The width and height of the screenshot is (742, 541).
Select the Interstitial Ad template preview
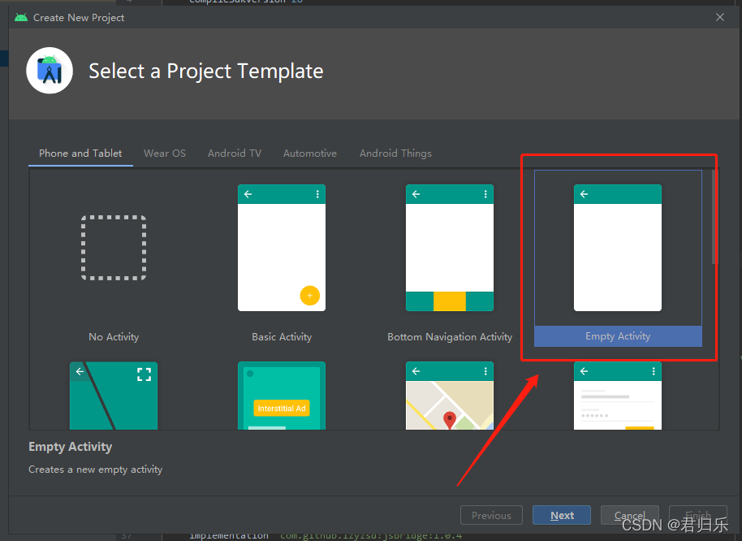pos(282,396)
